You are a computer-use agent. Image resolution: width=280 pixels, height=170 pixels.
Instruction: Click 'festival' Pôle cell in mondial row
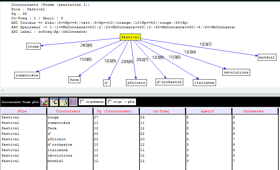coord(10,161)
